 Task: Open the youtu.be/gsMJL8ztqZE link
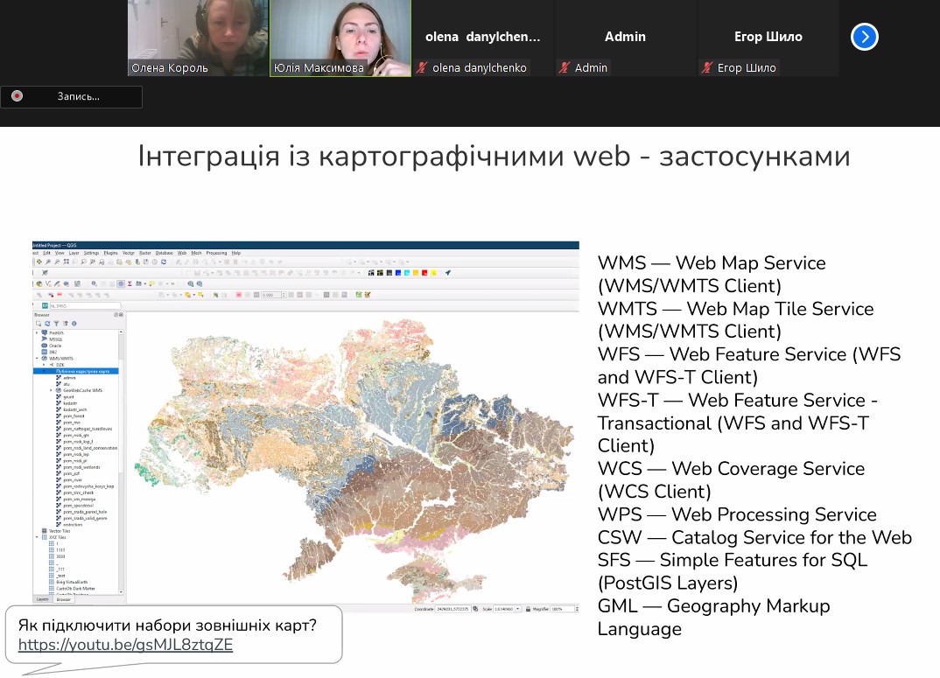[125, 646]
